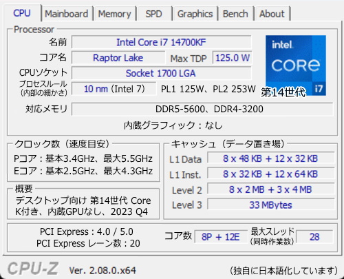344x279 pixels.
Task: Click the 独自に日本語化しています note
Action: (284, 271)
